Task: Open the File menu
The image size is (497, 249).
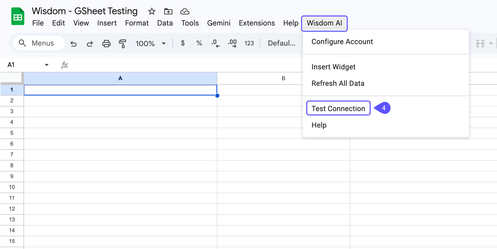Action: pos(38,23)
